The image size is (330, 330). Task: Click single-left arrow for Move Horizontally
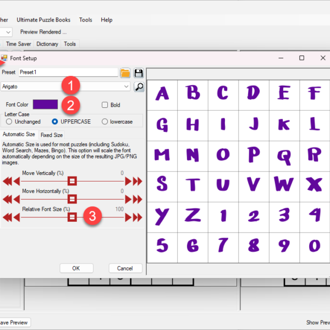(15, 199)
